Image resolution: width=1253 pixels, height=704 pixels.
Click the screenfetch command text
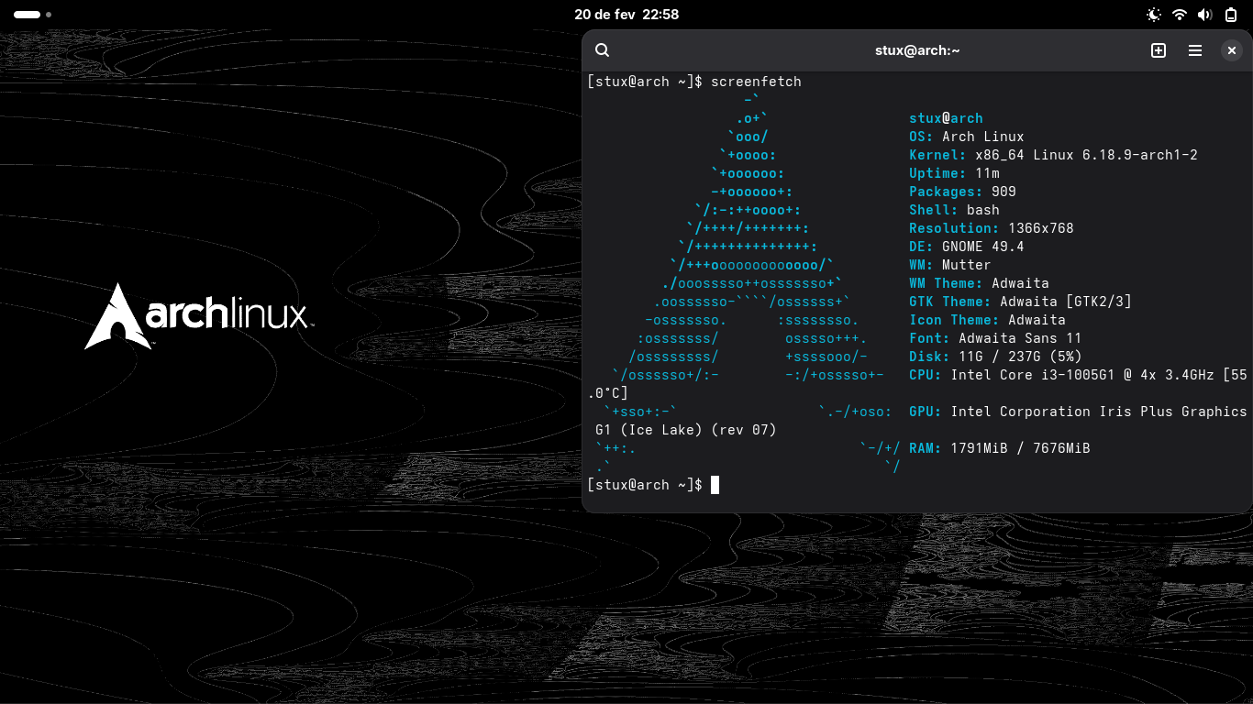(x=756, y=82)
